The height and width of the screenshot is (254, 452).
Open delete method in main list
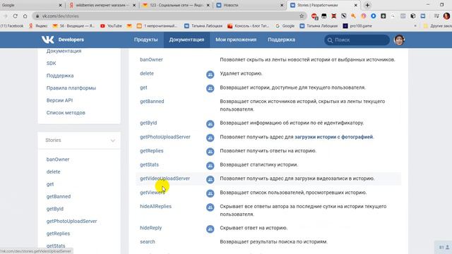tap(147, 73)
